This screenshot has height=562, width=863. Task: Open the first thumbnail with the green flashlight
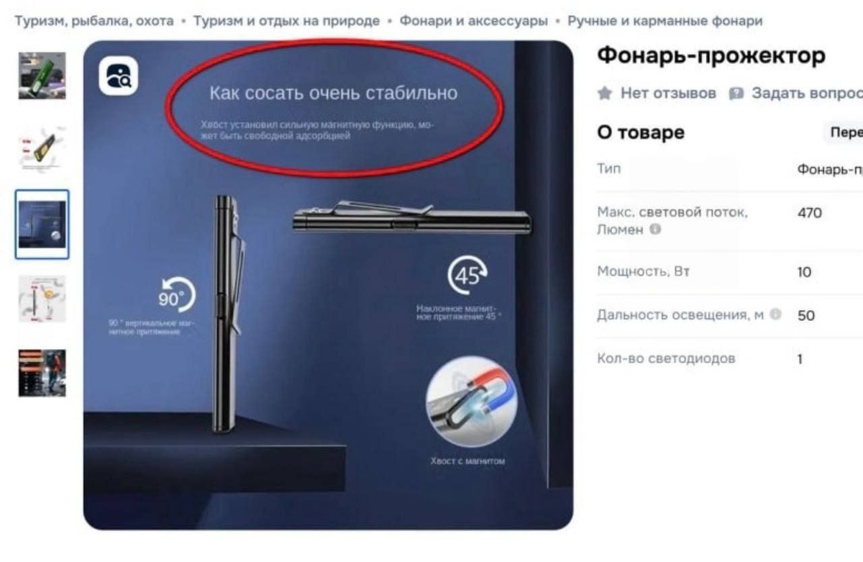pos(42,76)
